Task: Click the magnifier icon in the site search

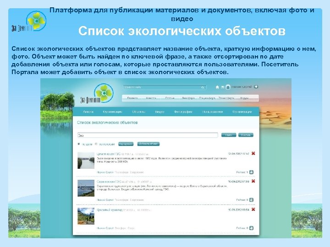Action: click(203, 87)
